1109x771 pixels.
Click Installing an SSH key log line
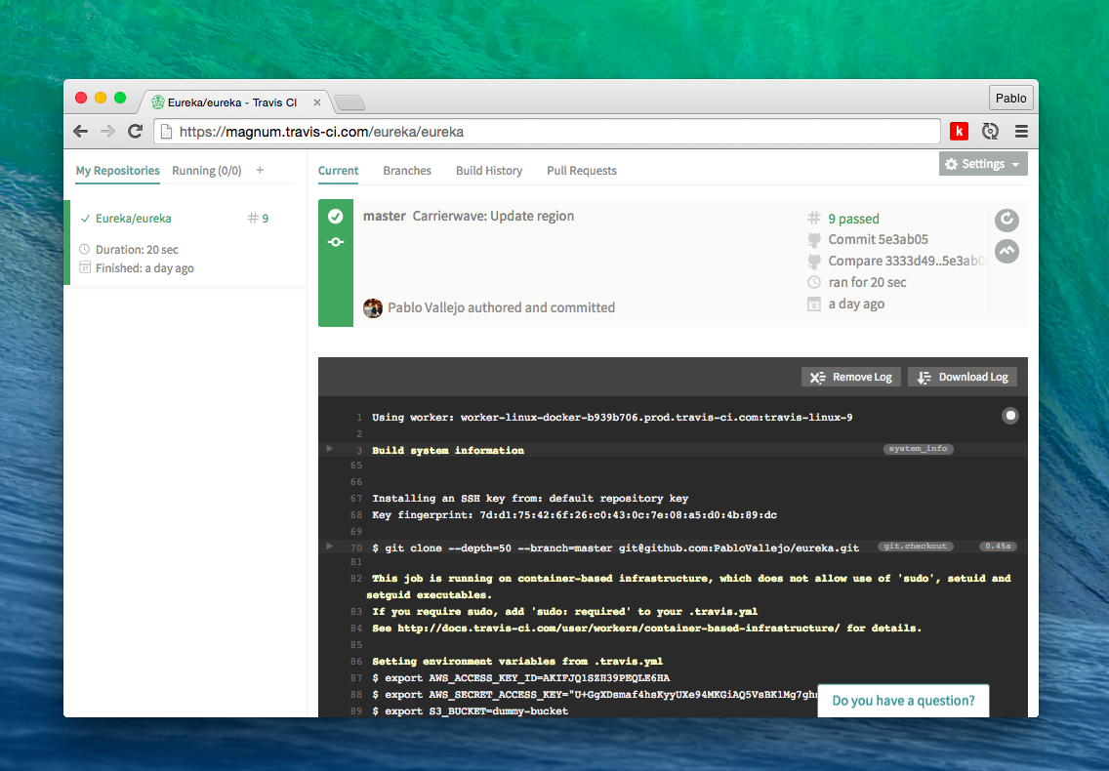tap(530, 499)
